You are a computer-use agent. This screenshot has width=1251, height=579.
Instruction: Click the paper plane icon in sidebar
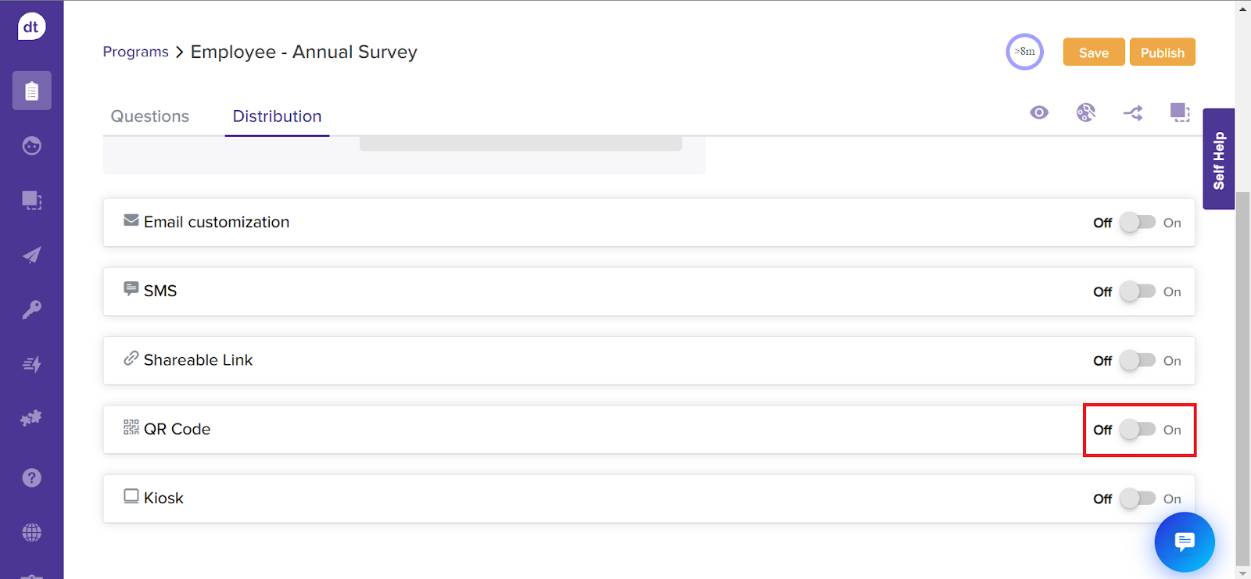pyautogui.click(x=31, y=256)
